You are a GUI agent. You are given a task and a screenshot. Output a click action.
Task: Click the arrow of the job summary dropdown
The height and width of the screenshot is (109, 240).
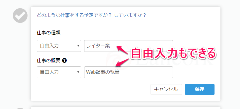click(78, 72)
